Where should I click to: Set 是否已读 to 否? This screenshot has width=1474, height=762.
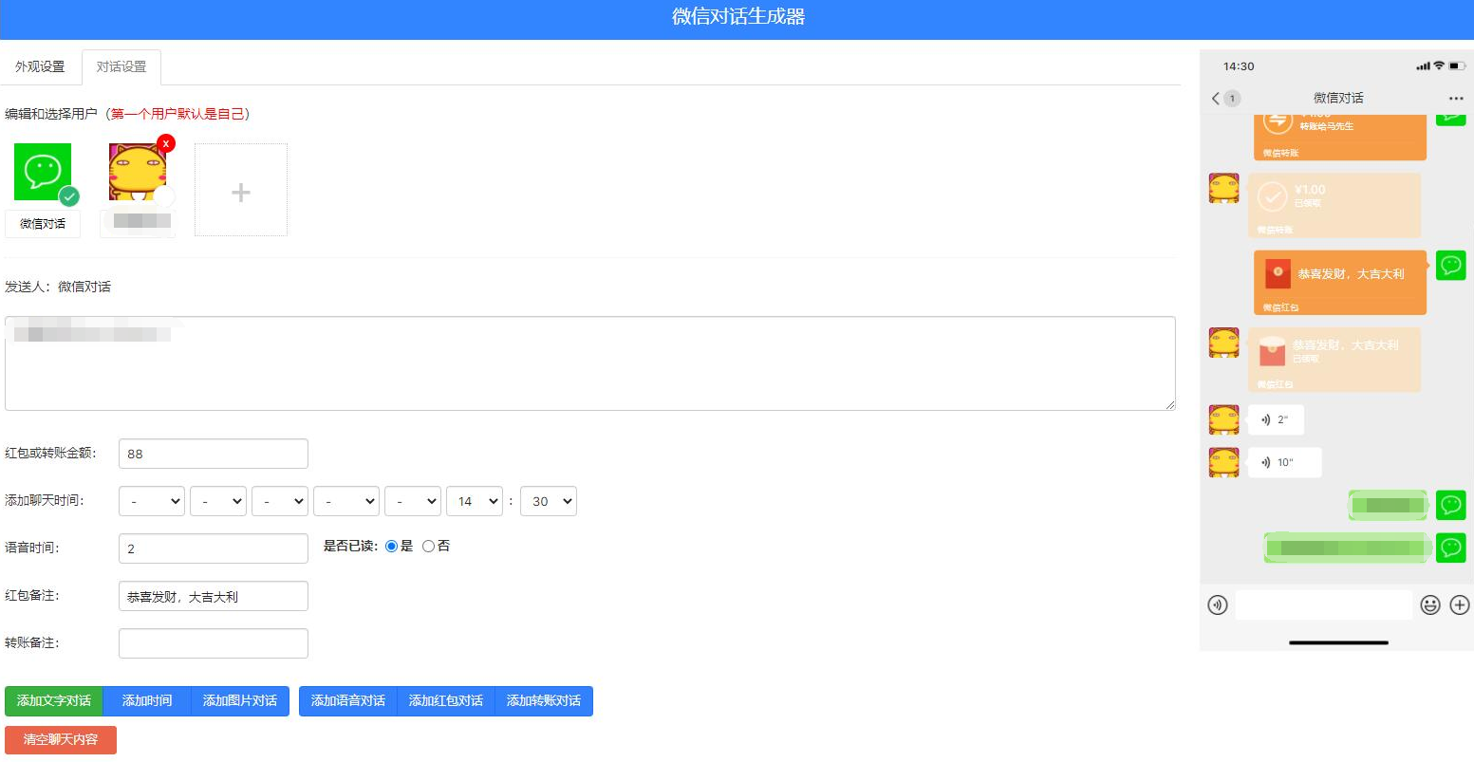[x=428, y=547]
